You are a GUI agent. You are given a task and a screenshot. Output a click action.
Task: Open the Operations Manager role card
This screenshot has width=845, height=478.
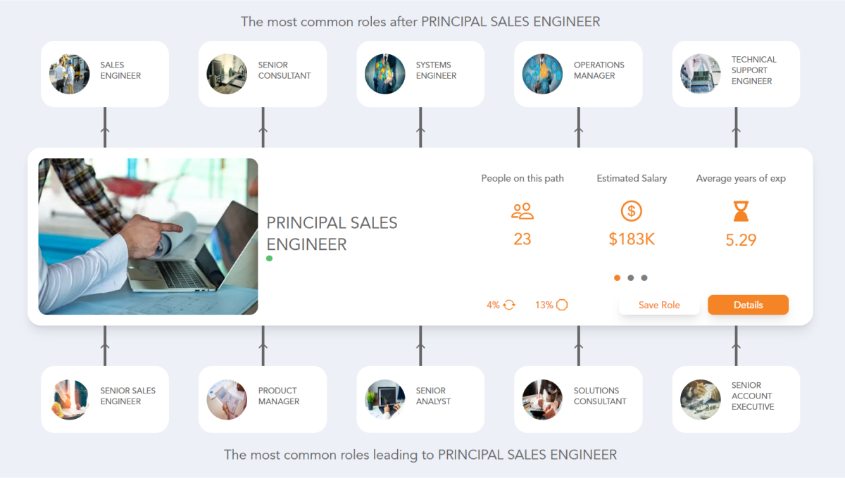(x=578, y=73)
